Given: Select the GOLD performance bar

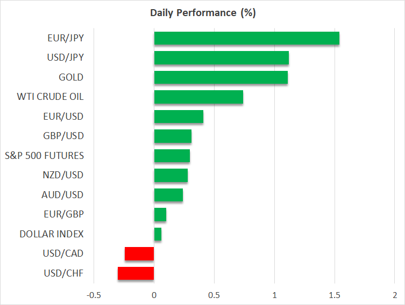Looking at the screenshot, I should coord(221,77).
